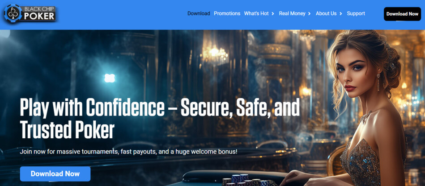Click the Join now for massive tournaments tagline

point(129,151)
